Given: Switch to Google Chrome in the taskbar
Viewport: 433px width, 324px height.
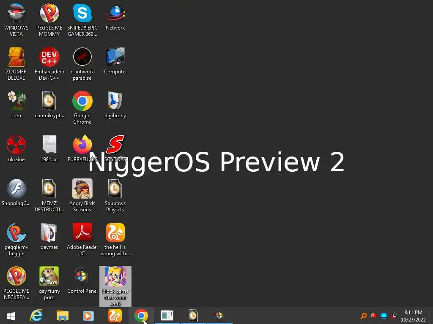Looking at the screenshot, I should point(141,316).
